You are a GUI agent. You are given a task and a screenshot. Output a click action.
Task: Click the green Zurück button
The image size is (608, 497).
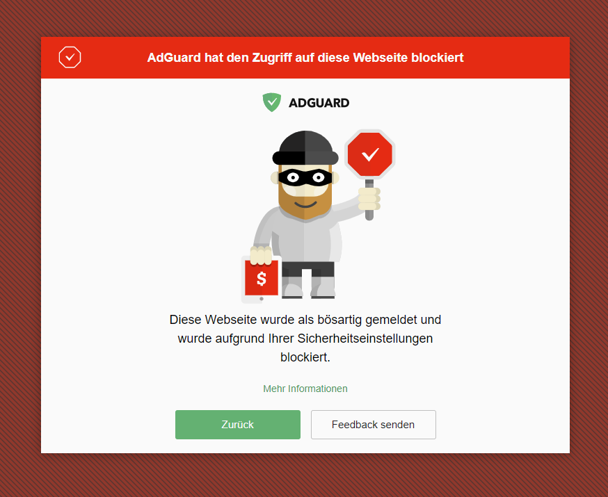pos(238,425)
